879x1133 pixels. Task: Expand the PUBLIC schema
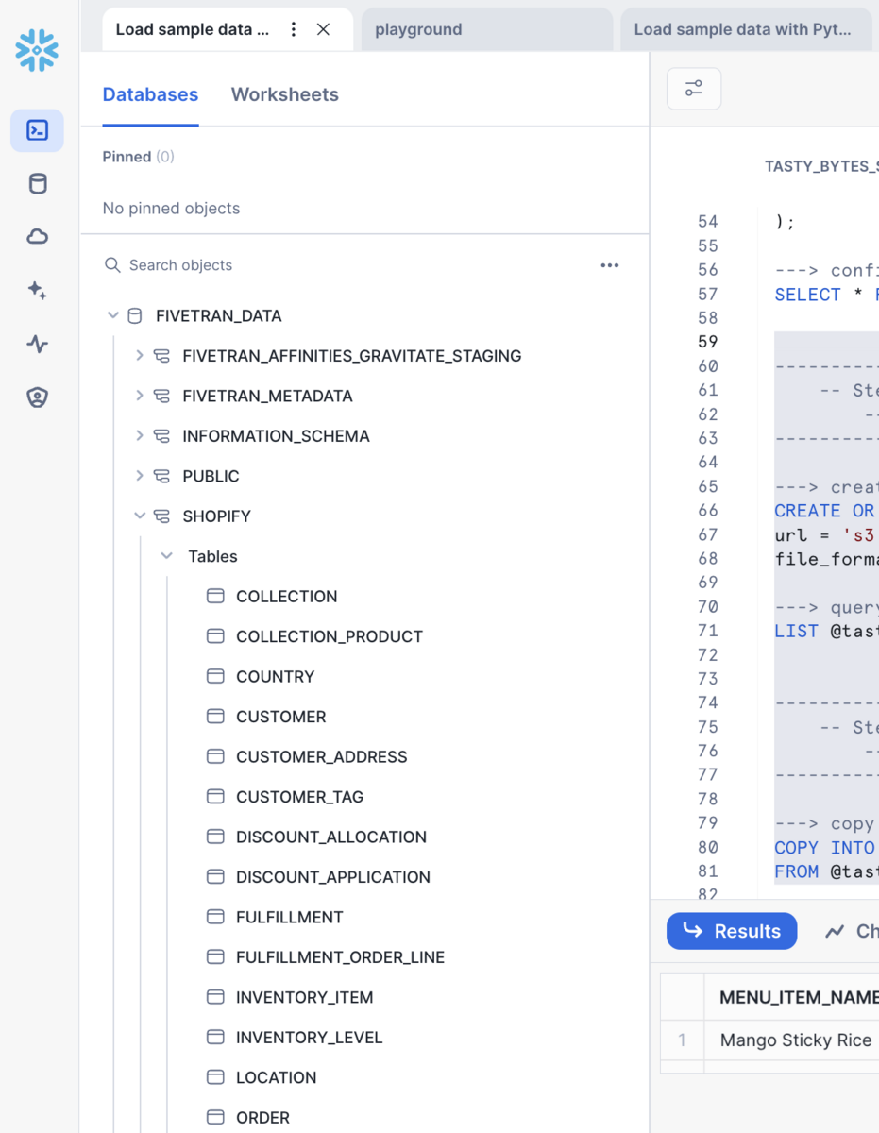click(140, 476)
